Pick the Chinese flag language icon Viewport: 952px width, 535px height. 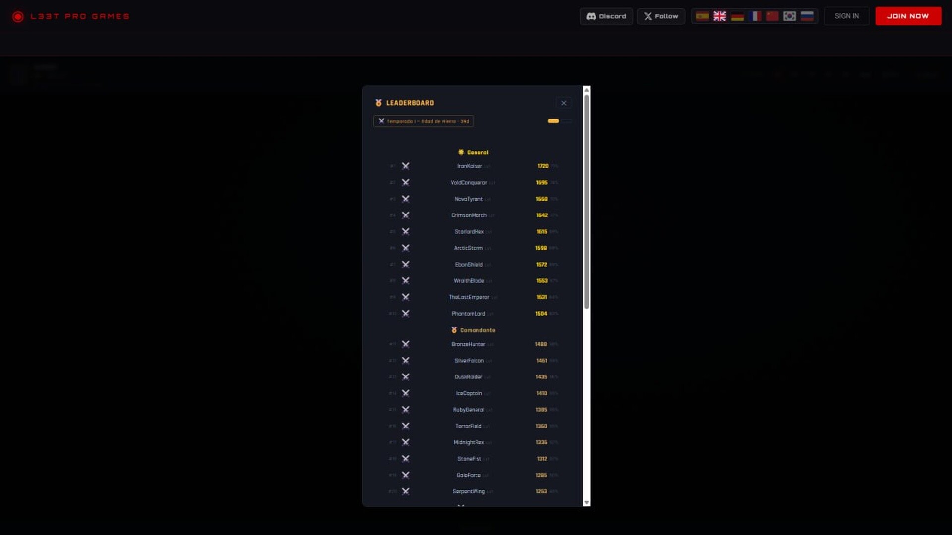(772, 16)
